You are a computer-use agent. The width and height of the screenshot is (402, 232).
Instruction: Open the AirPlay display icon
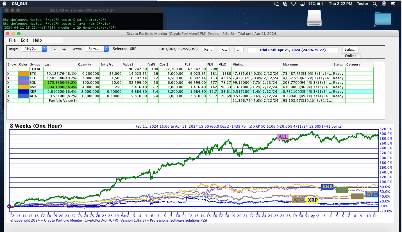(x=302, y=4)
